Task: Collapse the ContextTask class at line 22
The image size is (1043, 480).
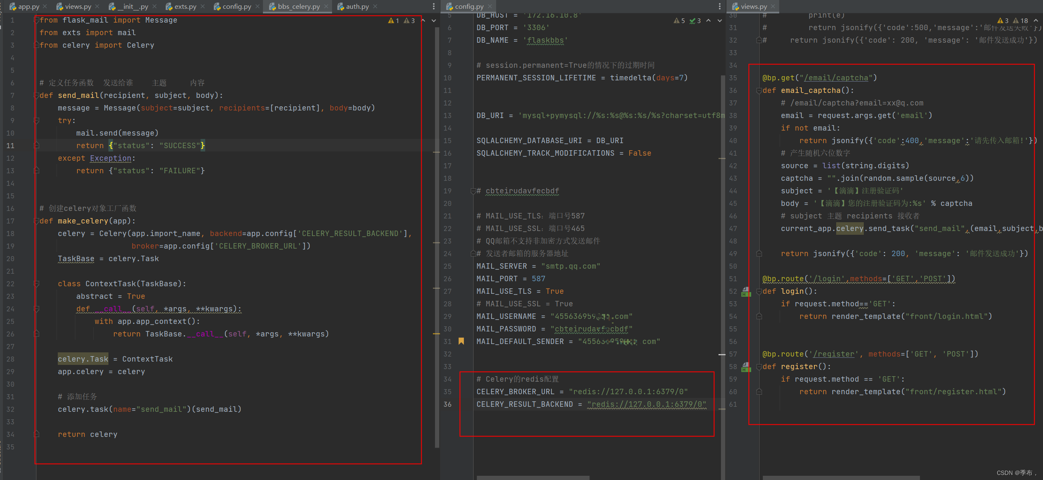Action: click(x=36, y=284)
